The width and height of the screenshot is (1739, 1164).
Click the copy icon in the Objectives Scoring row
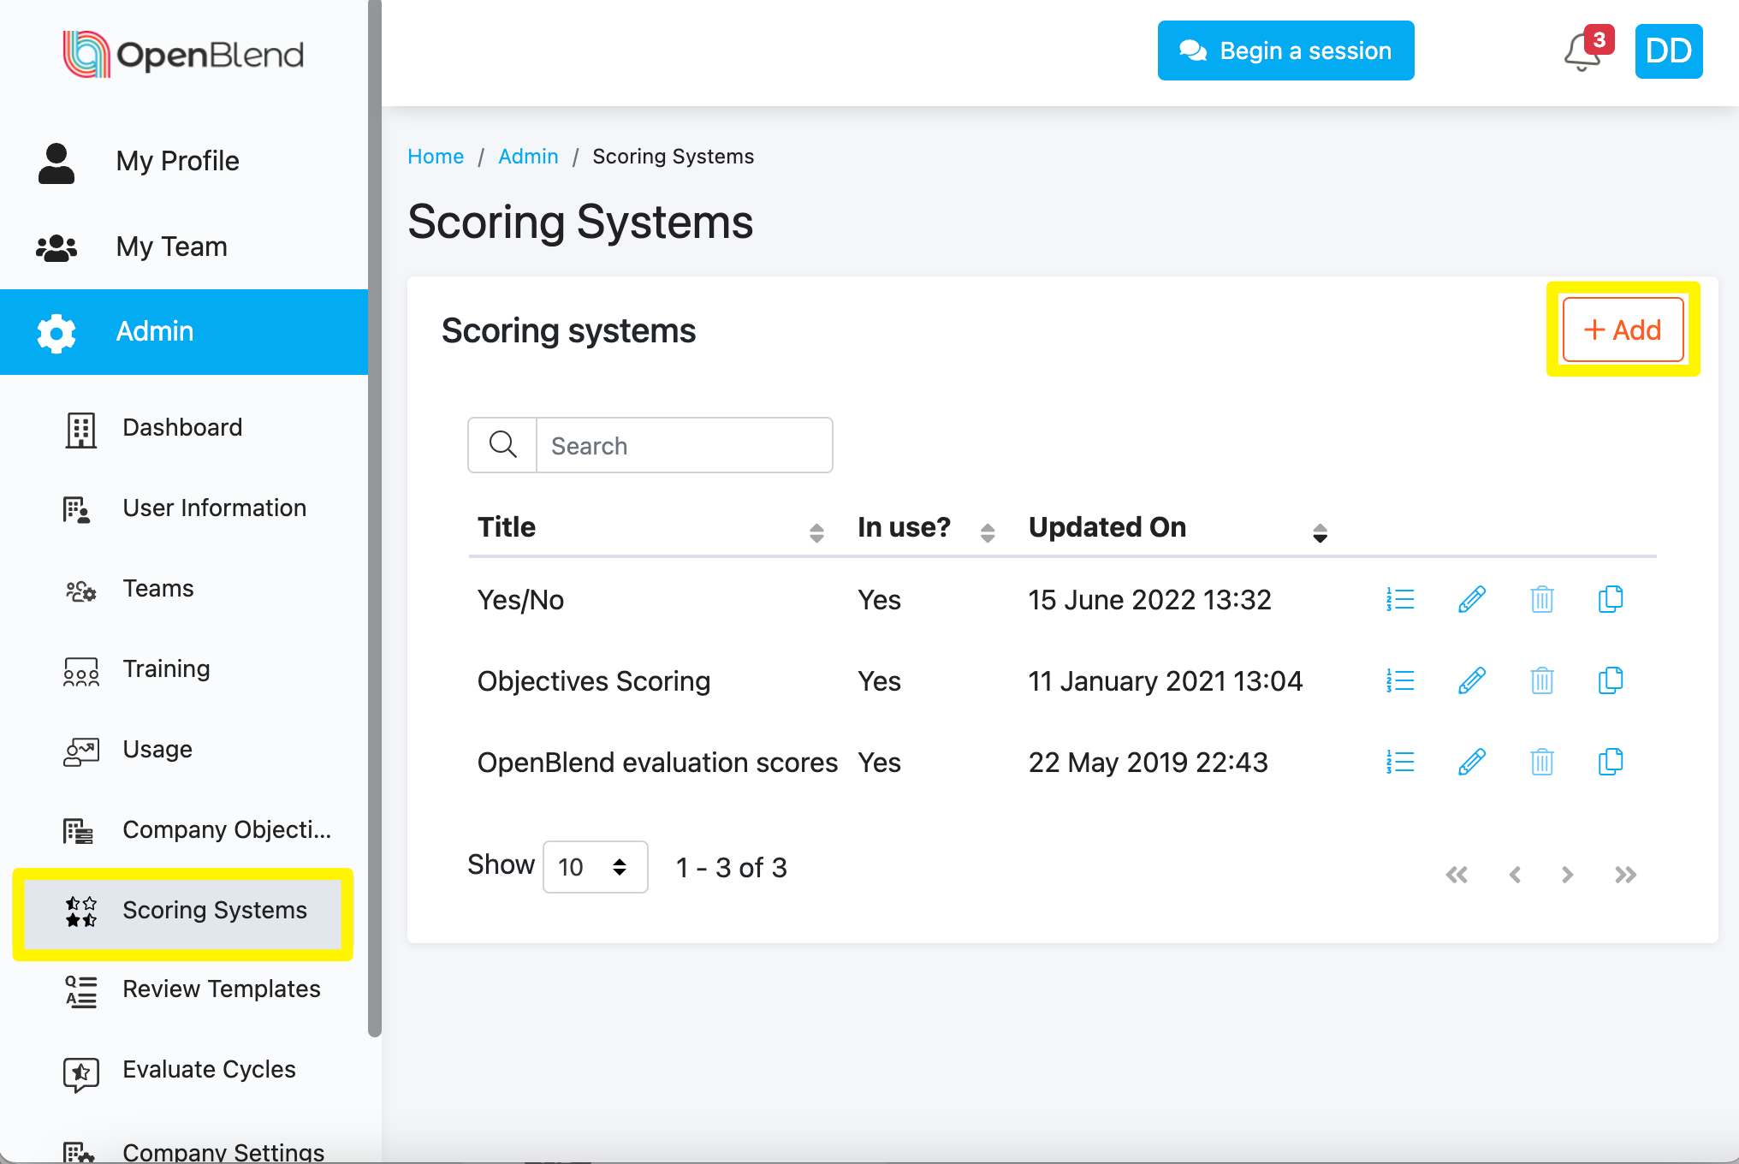pos(1610,681)
